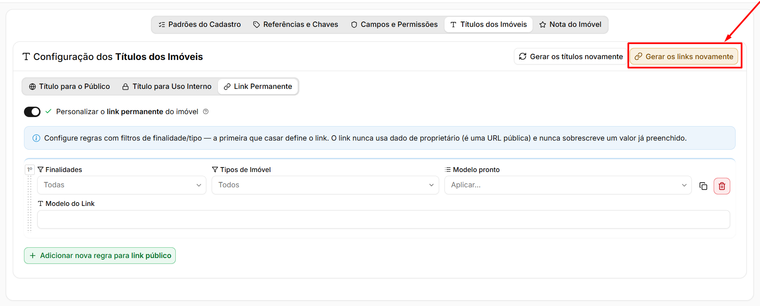Click Gerar os títulos novamente button
The width and height of the screenshot is (760, 306).
click(x=571, y=56)
